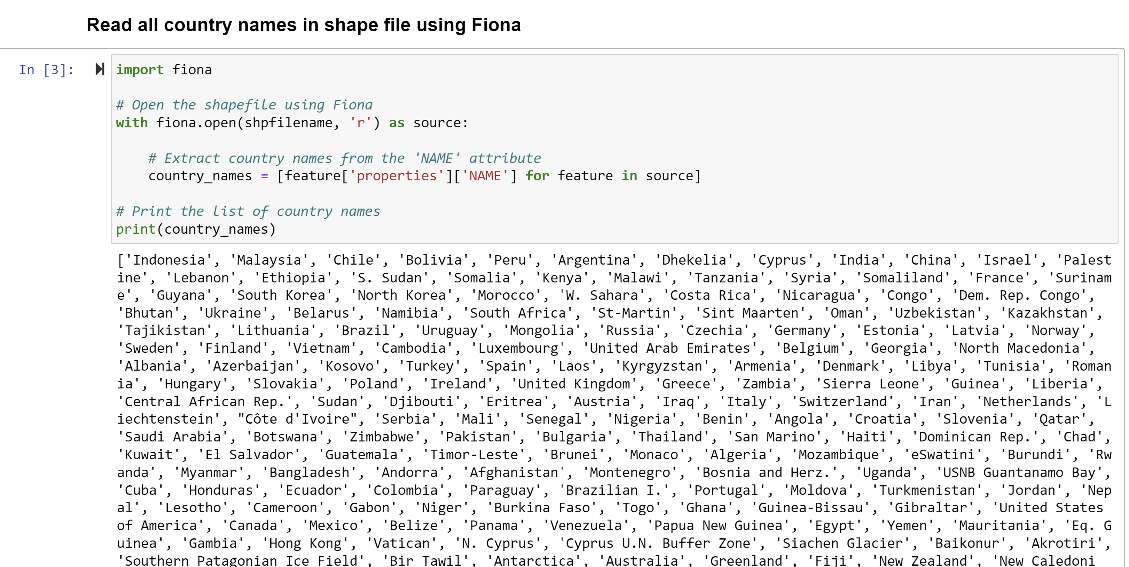Click the print(country_names) statement
The height and width of the screenshot is (567, 1129).
(x=196, y=229)
